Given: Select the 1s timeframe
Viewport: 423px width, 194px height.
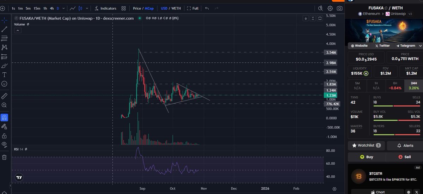Looking at the screenshot, I should coord(13,8).
